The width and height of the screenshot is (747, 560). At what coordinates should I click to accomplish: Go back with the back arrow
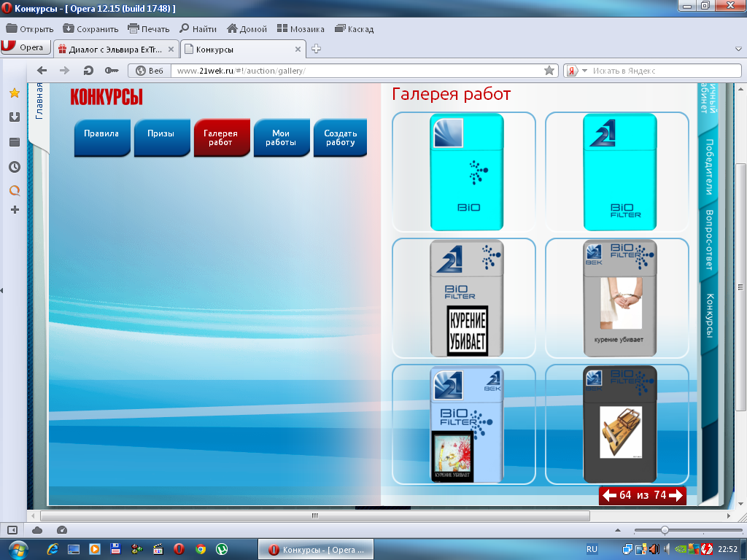[42, 71]
